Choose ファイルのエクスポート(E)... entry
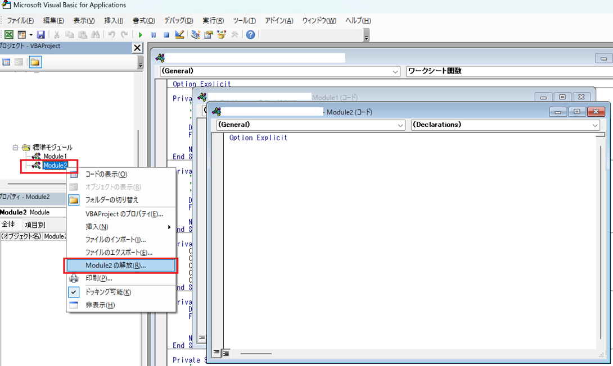 (121, 253)
